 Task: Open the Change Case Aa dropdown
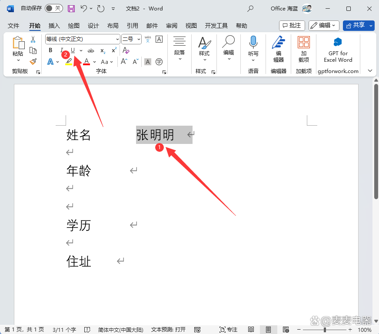[x=107, y=62]
